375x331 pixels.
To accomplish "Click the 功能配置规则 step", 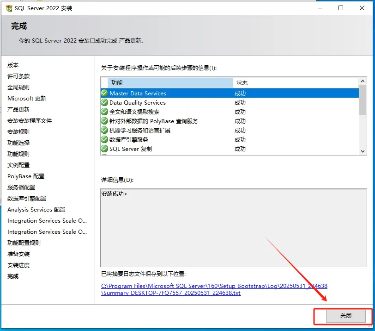I will tap(24, 243).
